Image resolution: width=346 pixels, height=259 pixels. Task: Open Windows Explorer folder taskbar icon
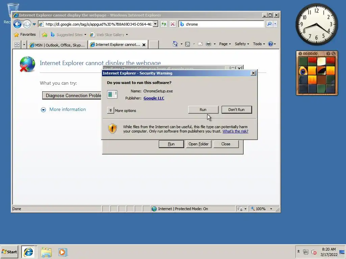(x=46, y=252)
